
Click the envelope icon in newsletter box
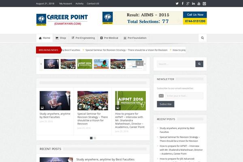pyautogui.click(x=161, y=96)
